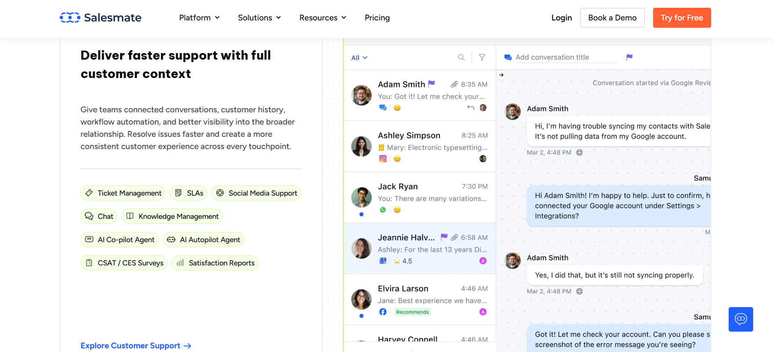Click the attachment paperclip on Adam Smith's conversation
Image resolution: width=774 pixels, height=352 pixels.
[454, 84]
